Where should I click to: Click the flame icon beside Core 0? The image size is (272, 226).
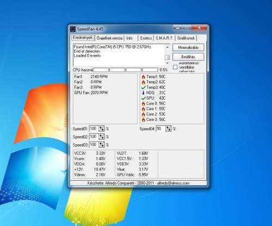[x=144, y=103]
